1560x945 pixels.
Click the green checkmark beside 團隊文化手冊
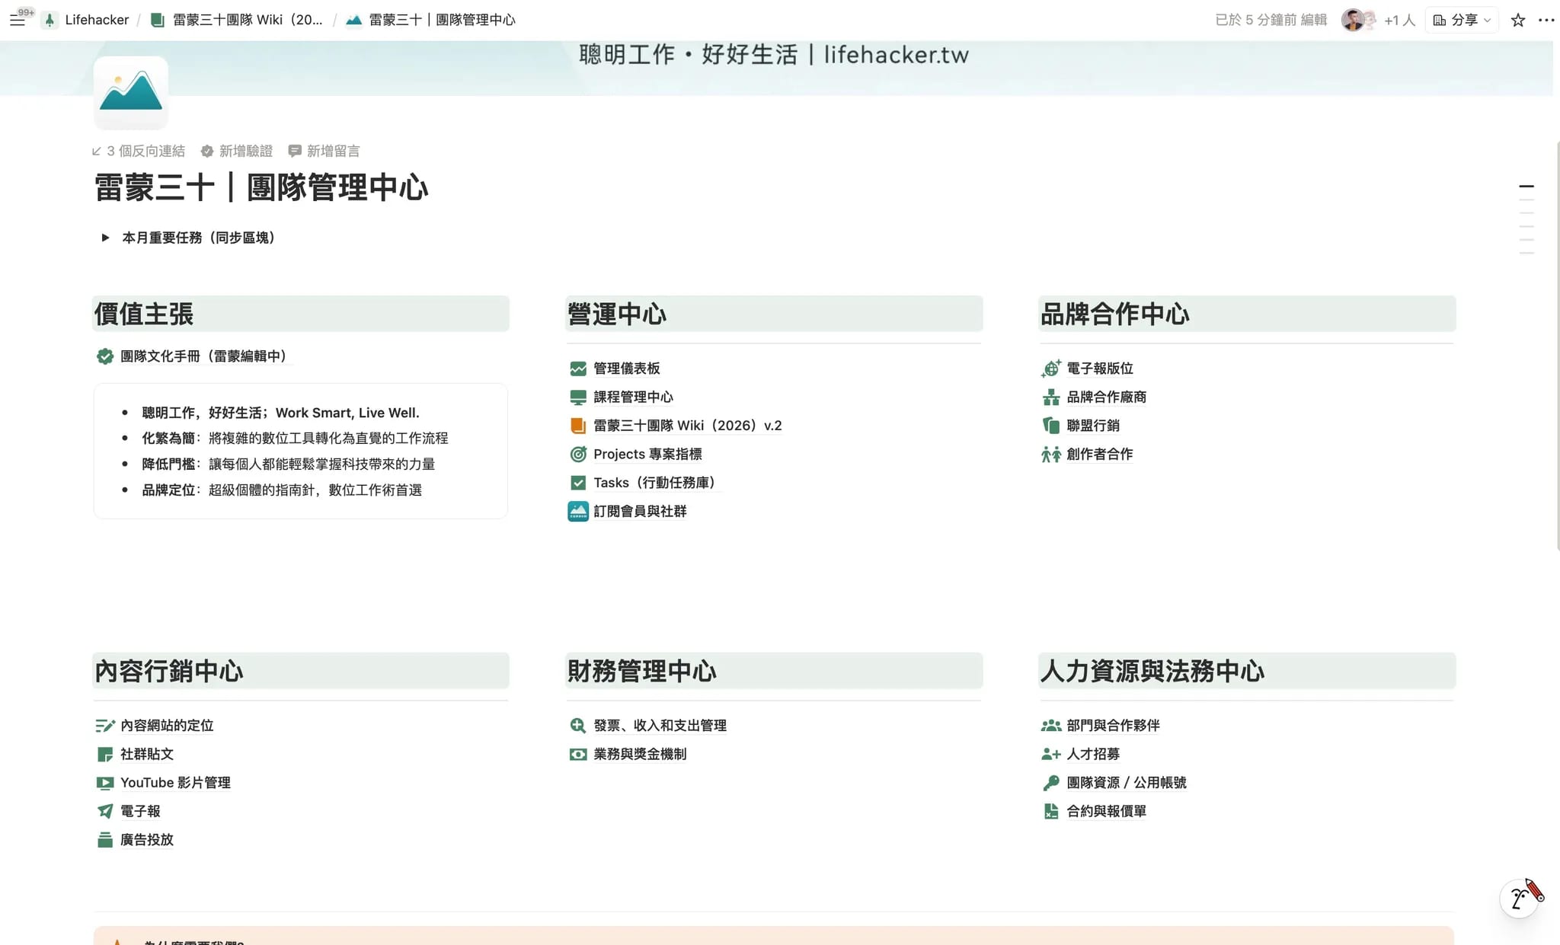[105, 355]
